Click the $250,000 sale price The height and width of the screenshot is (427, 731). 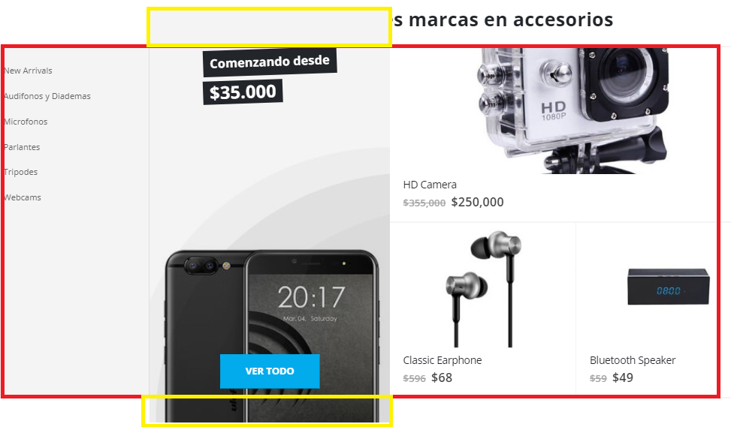[x=477, y=202]
